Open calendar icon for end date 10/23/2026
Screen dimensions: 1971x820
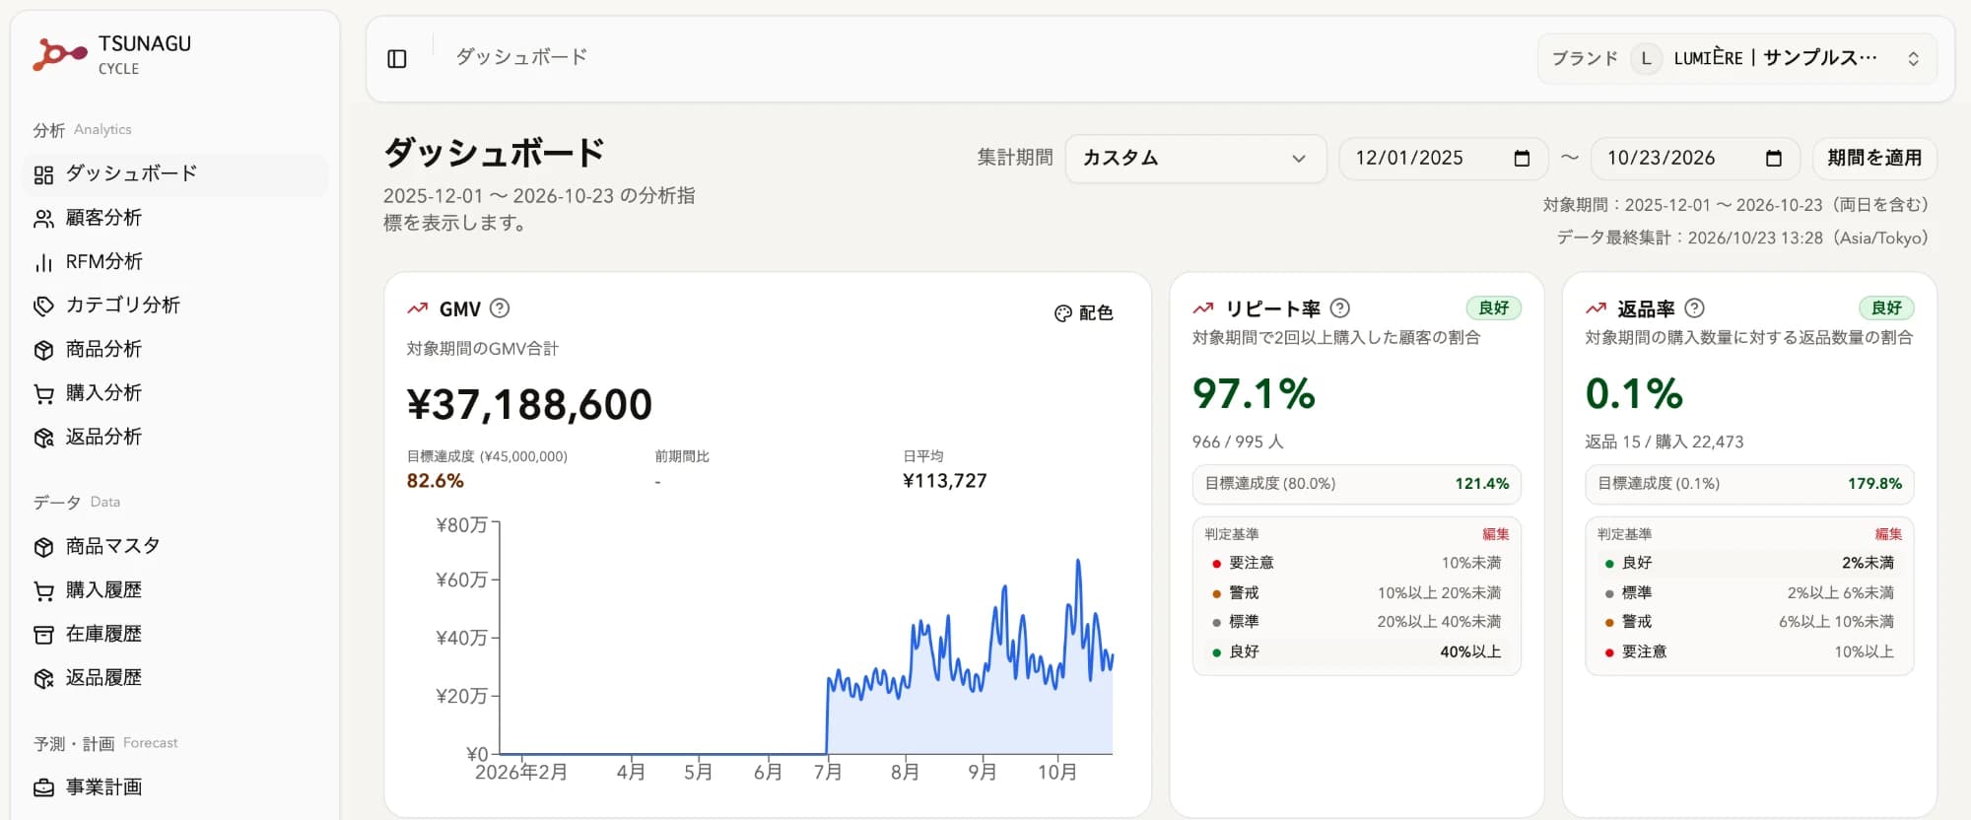(1774, 159)
